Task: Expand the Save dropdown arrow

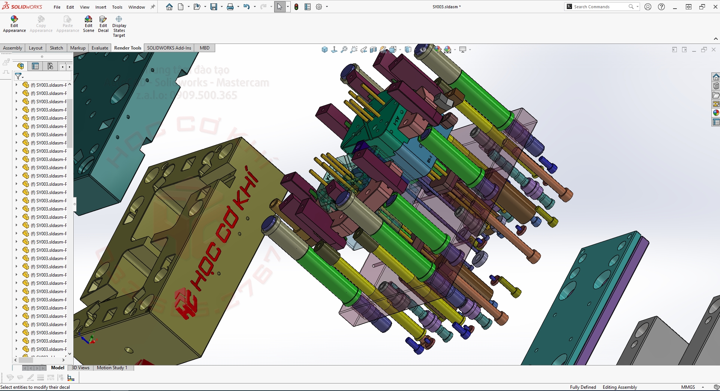Action: 222,7
